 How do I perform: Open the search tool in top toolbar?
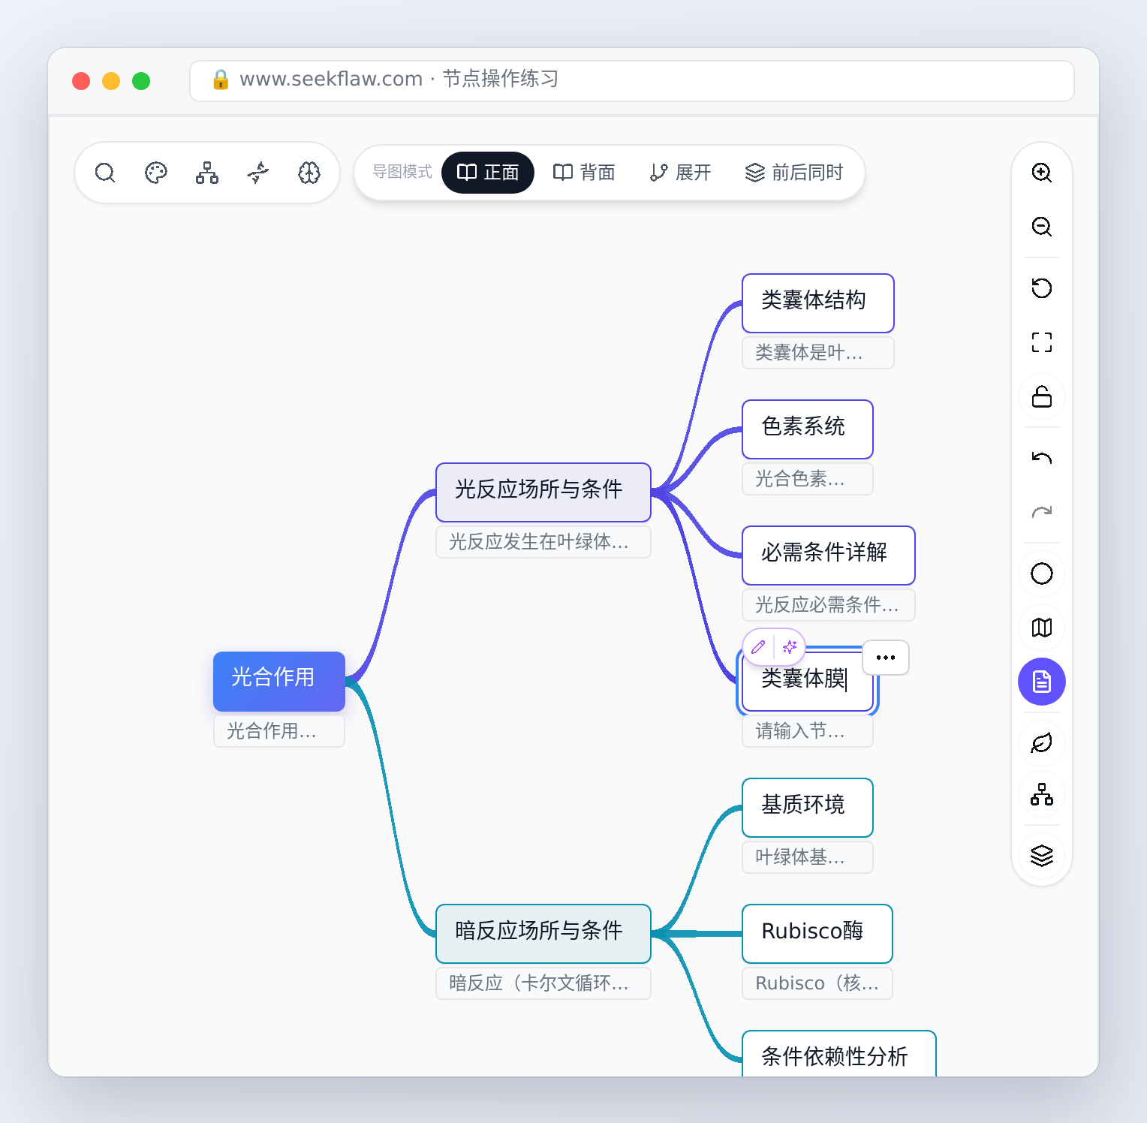pyautogui.click(x=105, y=173)
